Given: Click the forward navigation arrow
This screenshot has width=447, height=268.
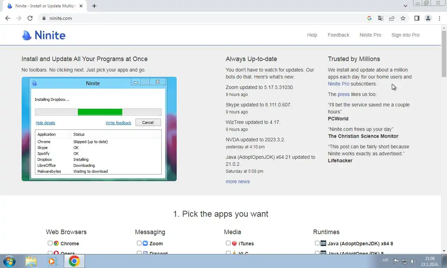Looking at the screenshot, I should pos(19,18).
